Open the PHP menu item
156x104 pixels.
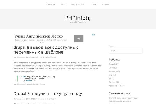[63, 4]
